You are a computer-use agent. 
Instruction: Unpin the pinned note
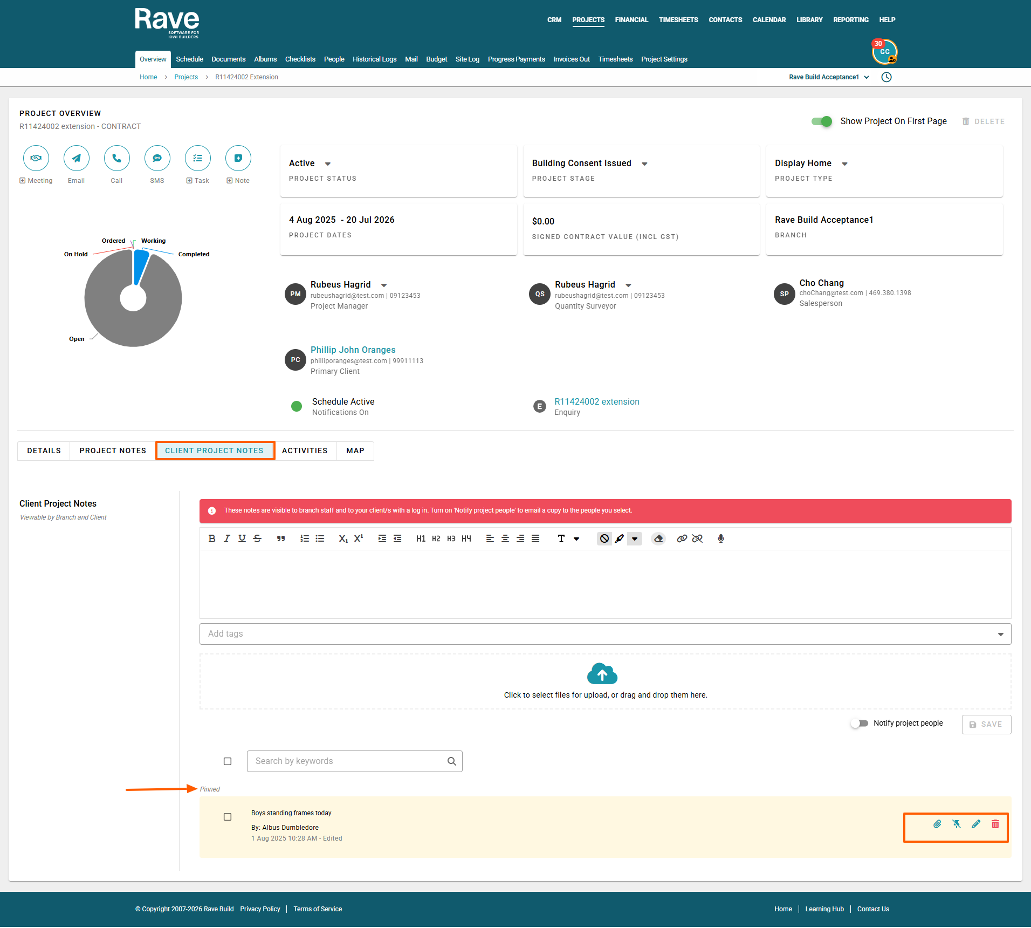point(957,824)
